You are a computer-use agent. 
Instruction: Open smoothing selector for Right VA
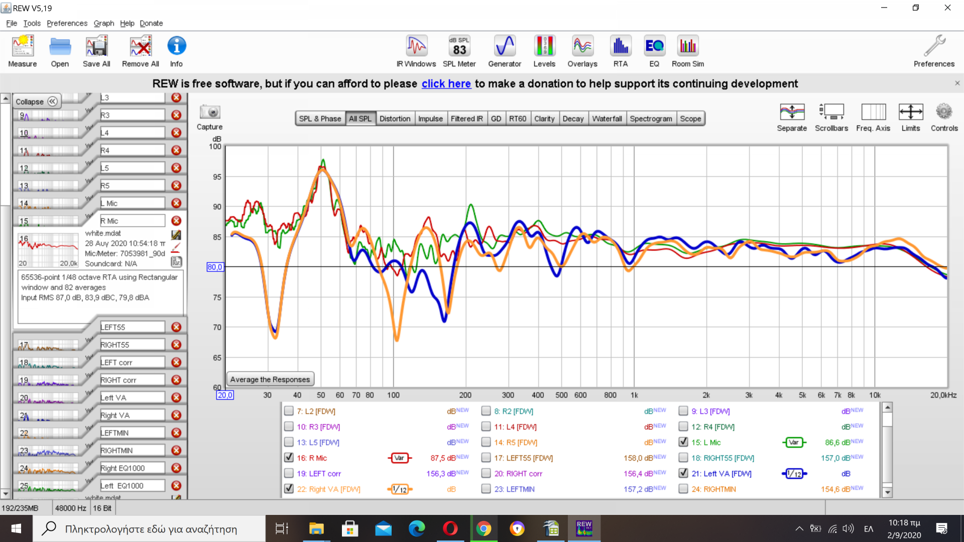tap(400, 489)
